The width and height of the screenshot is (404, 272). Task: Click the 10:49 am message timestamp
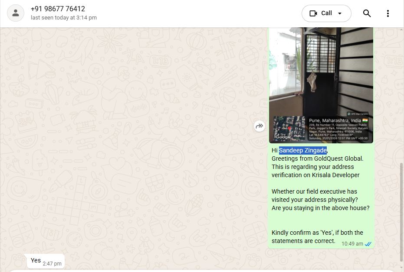tap(352, 244)
